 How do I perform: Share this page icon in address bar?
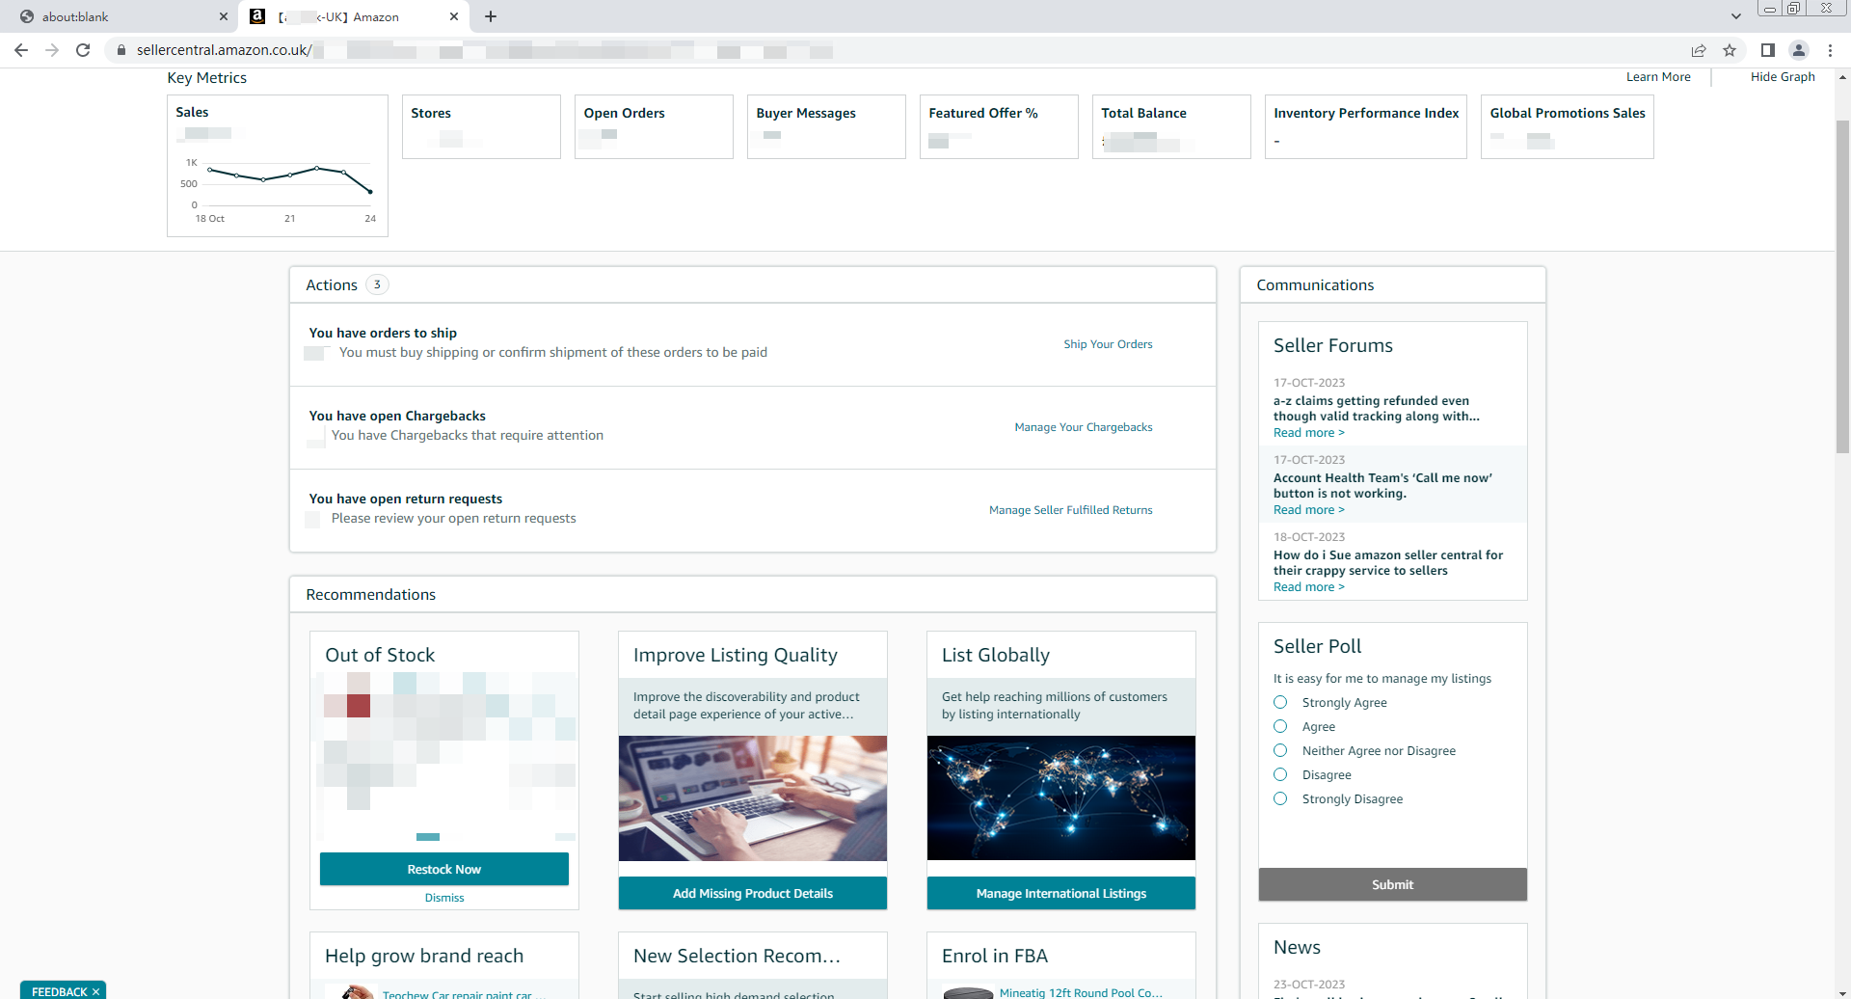[1699, 50]
